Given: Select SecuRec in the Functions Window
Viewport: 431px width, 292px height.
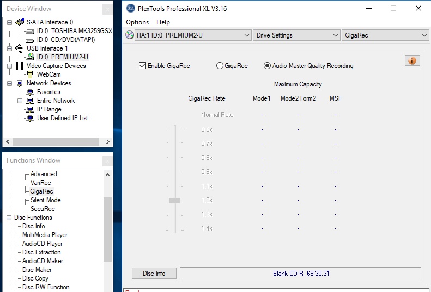Looking at the screenshot, I should 43,209.
